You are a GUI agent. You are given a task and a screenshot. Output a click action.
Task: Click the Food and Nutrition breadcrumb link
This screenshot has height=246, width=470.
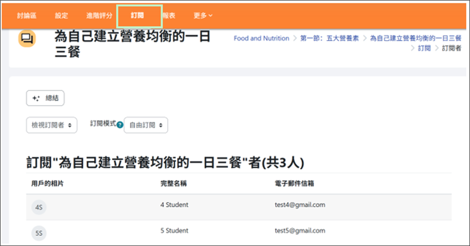tap(261, 38)
